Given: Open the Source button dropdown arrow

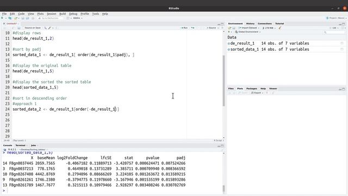Looking at the screenshot, I should pyautogui.click(x=218, y=28).
